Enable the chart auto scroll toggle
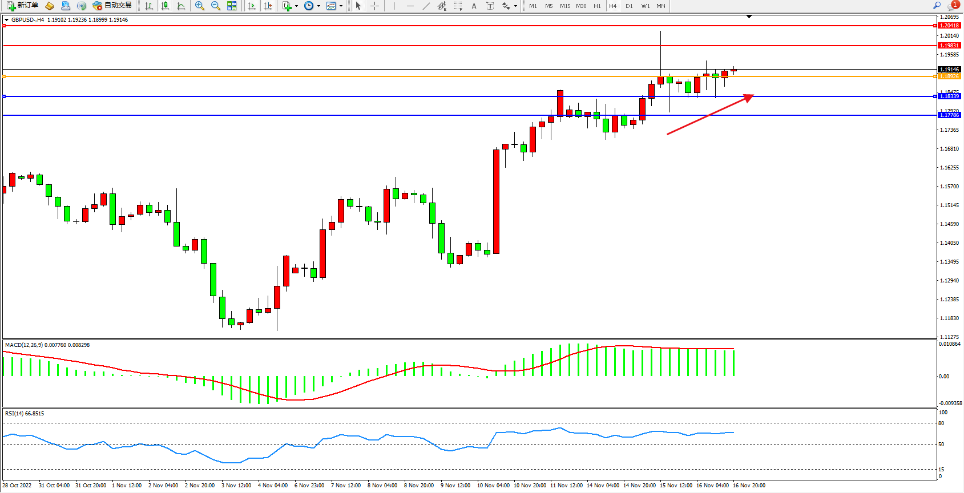Image resolution: width=964 pixels, height=493 pixels. 252,6
